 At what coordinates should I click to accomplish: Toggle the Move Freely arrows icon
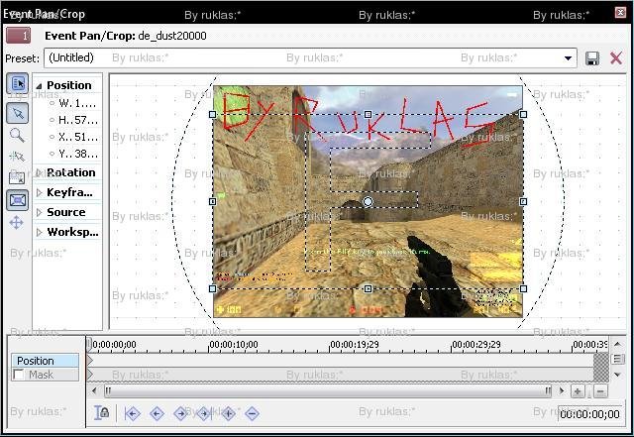tap(17, 223)
